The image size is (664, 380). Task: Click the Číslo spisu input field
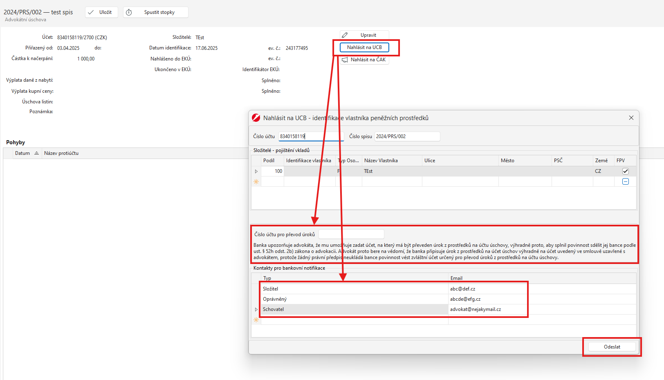(407, 136)
